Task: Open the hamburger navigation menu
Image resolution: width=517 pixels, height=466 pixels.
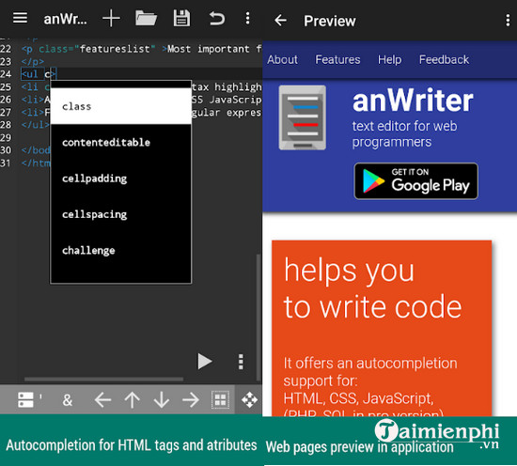Action: point(20,18)
